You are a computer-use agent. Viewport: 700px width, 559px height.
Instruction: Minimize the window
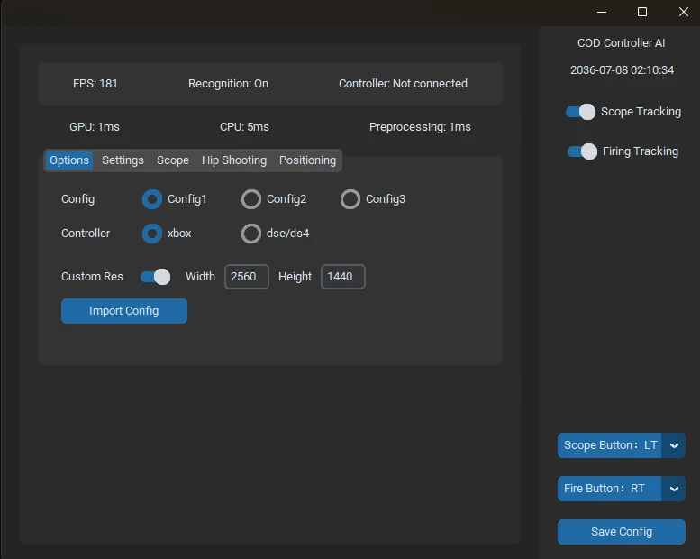pyautogui.click(x=602, y=12)
